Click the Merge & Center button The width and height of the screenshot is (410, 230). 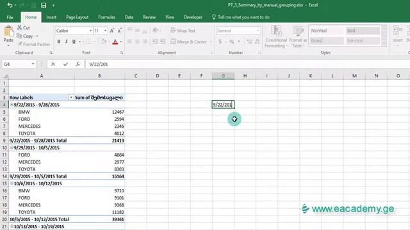click(x=188, y=42)
